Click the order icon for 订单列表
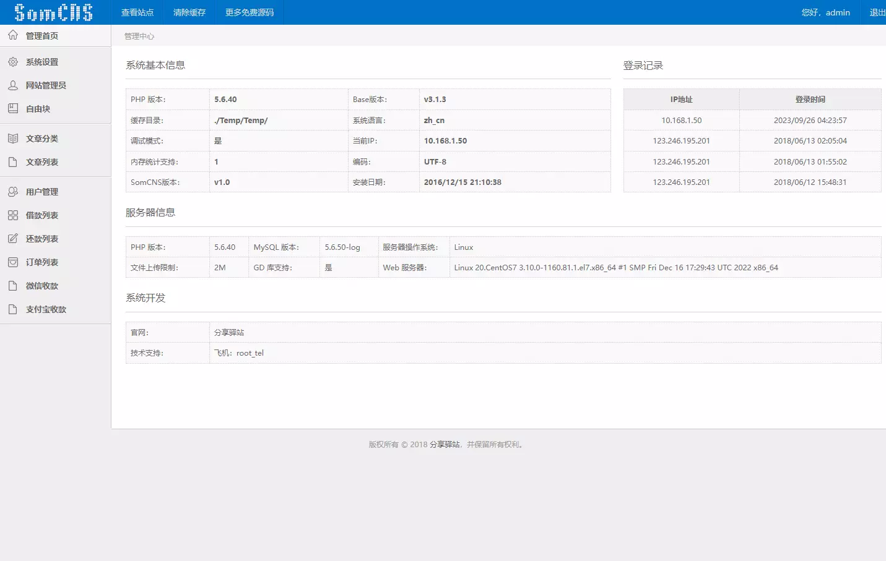Viewport: 886px width, 561px height. click(x=13, y=262)
